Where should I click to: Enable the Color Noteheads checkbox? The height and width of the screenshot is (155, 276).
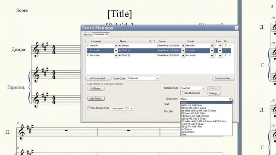click(182, 93)
